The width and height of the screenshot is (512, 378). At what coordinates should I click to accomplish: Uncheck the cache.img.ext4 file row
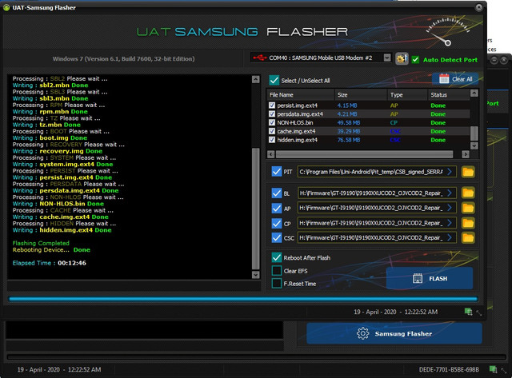coord(272,131)
